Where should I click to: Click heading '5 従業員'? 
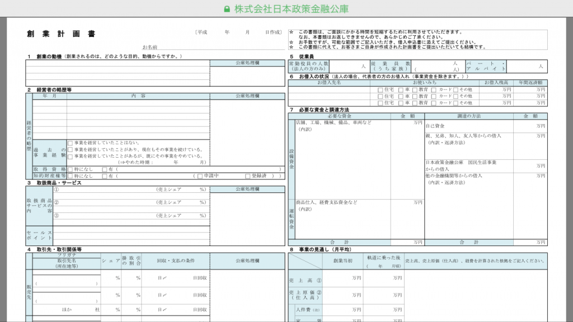pos(302,56)
